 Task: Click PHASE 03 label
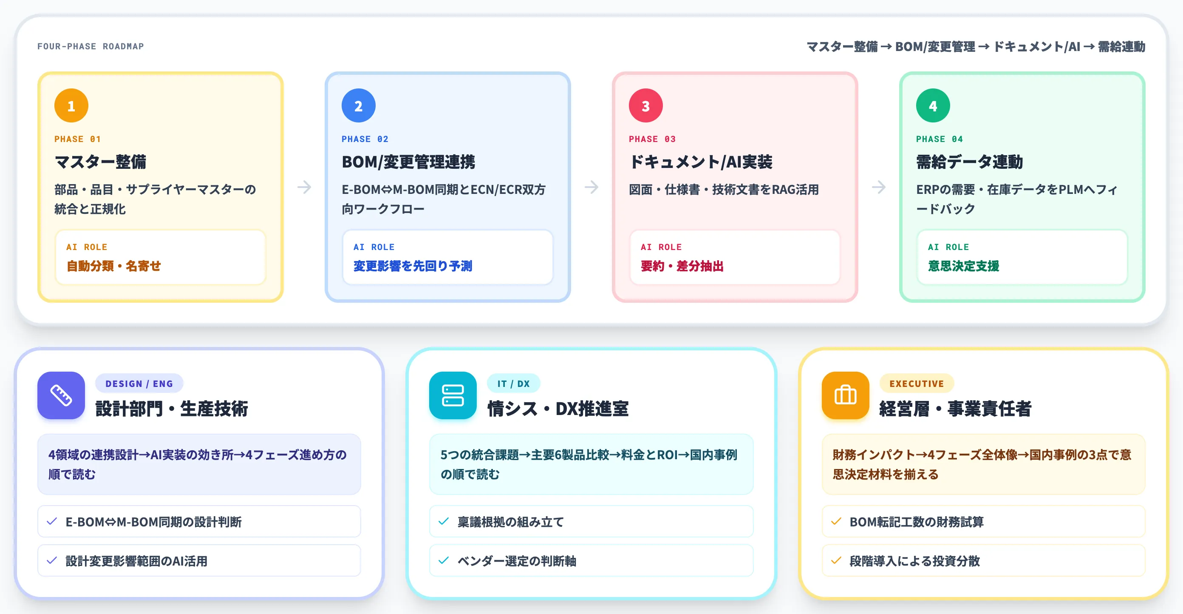tap(652, 139)
